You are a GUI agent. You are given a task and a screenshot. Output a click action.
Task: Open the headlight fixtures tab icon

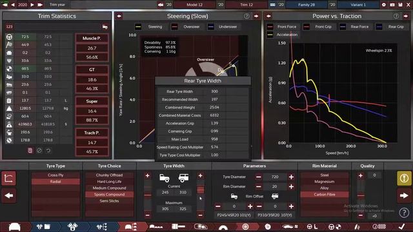pos(201,226)
